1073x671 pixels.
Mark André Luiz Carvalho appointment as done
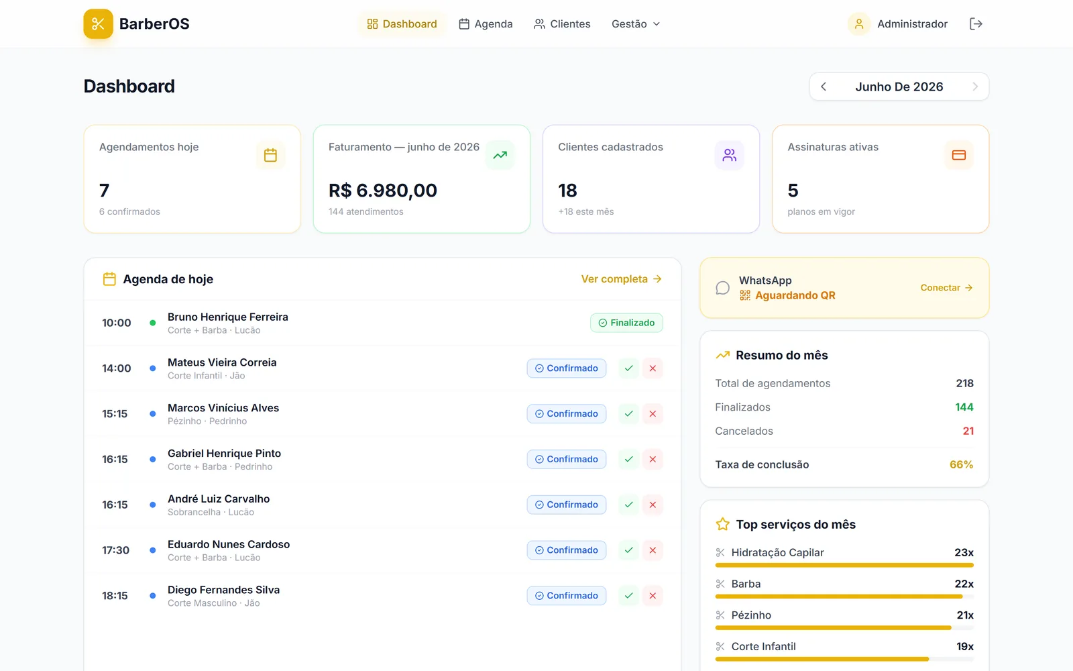click(628, 505)
